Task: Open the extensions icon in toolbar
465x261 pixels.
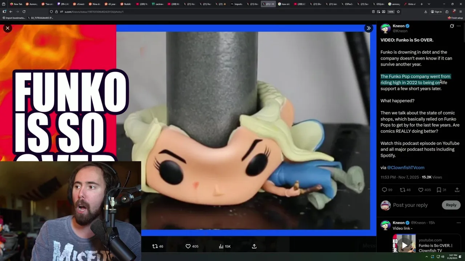Action: 447,12
